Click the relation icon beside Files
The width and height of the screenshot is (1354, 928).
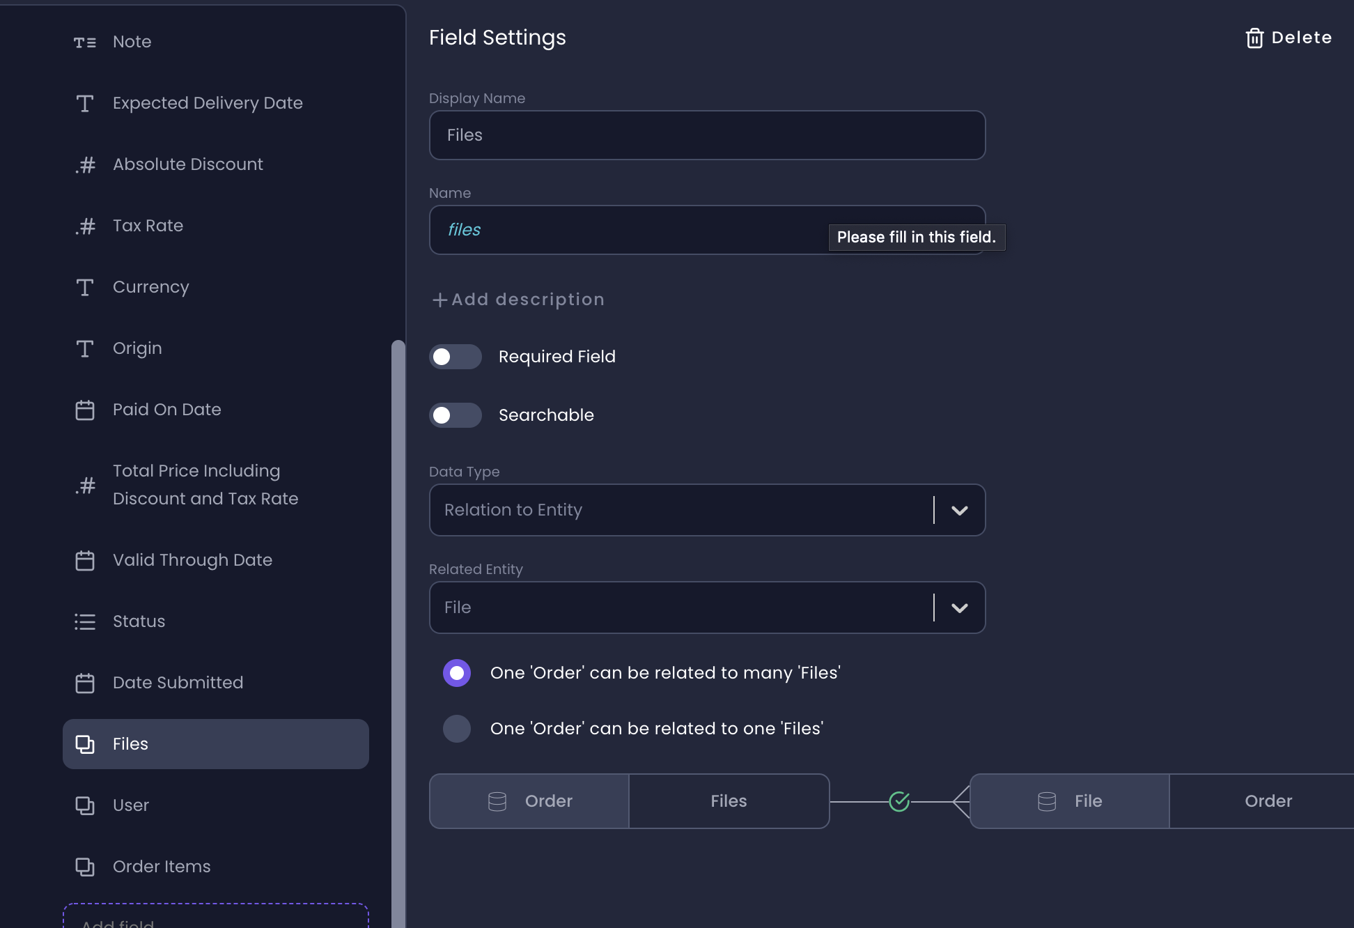tap(85, 744)
